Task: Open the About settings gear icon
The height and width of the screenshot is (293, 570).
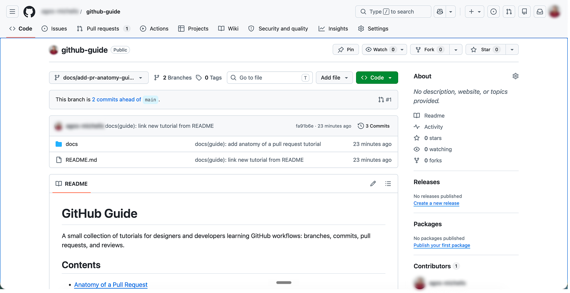Action: click(515, 76)
